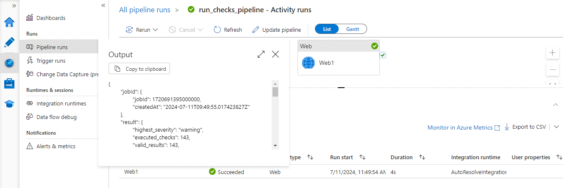Click Update pipeline
This screenshot has width=573, height=188.
276,30
